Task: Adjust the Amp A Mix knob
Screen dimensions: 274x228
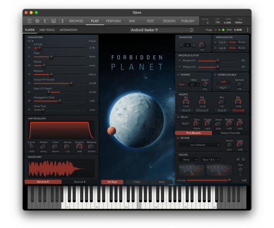Action: point(186,102)
